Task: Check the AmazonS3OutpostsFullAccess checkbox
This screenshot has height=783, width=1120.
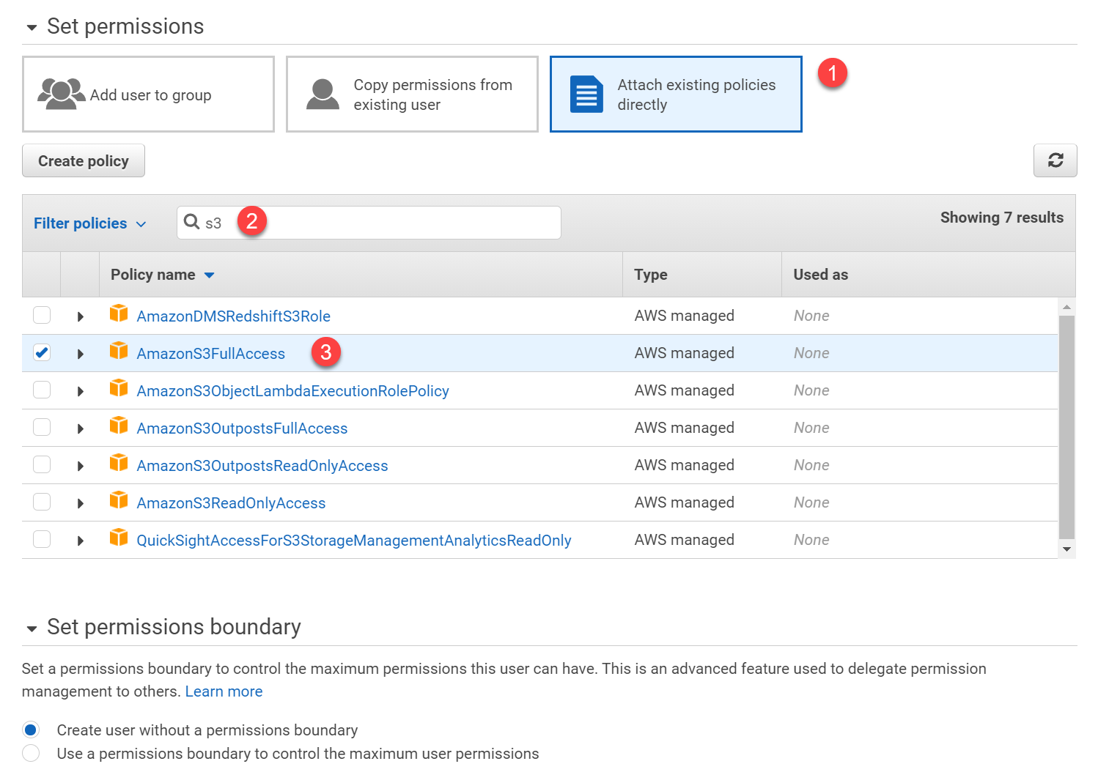Action: coord(42,427)
